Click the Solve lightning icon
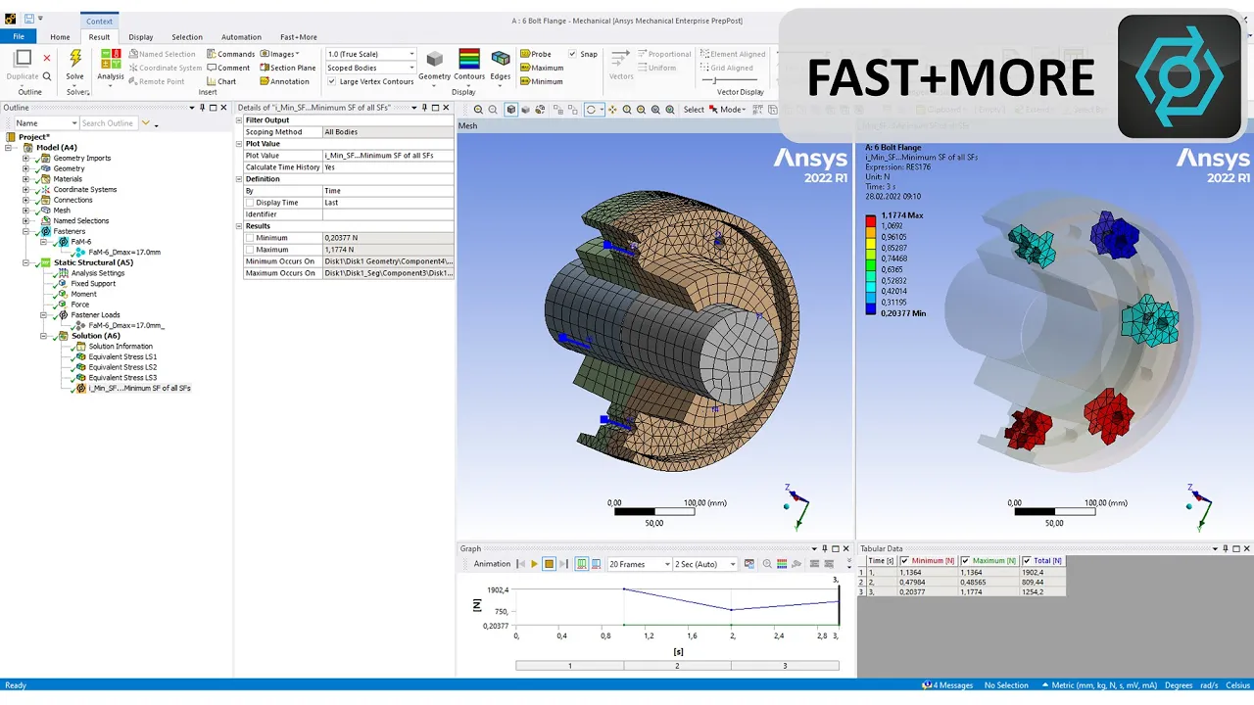This screenshot has height=705, width=1254. (x=75, y=59)
